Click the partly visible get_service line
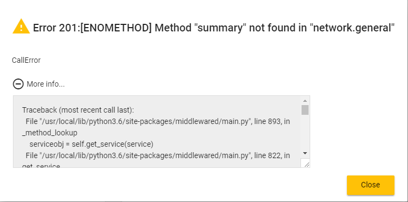 (41, 165)
